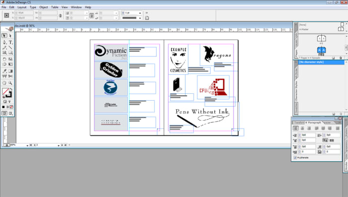Go to next page arrow button
This screenshot has width=348, height=197.
tap(62, 145)
